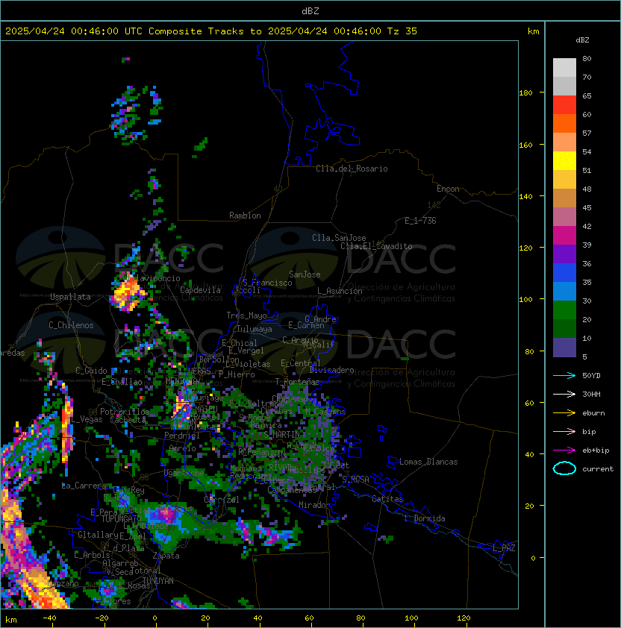
Task: Select the bright yellow swatch in dBZ scale
Action: (564, 160)
